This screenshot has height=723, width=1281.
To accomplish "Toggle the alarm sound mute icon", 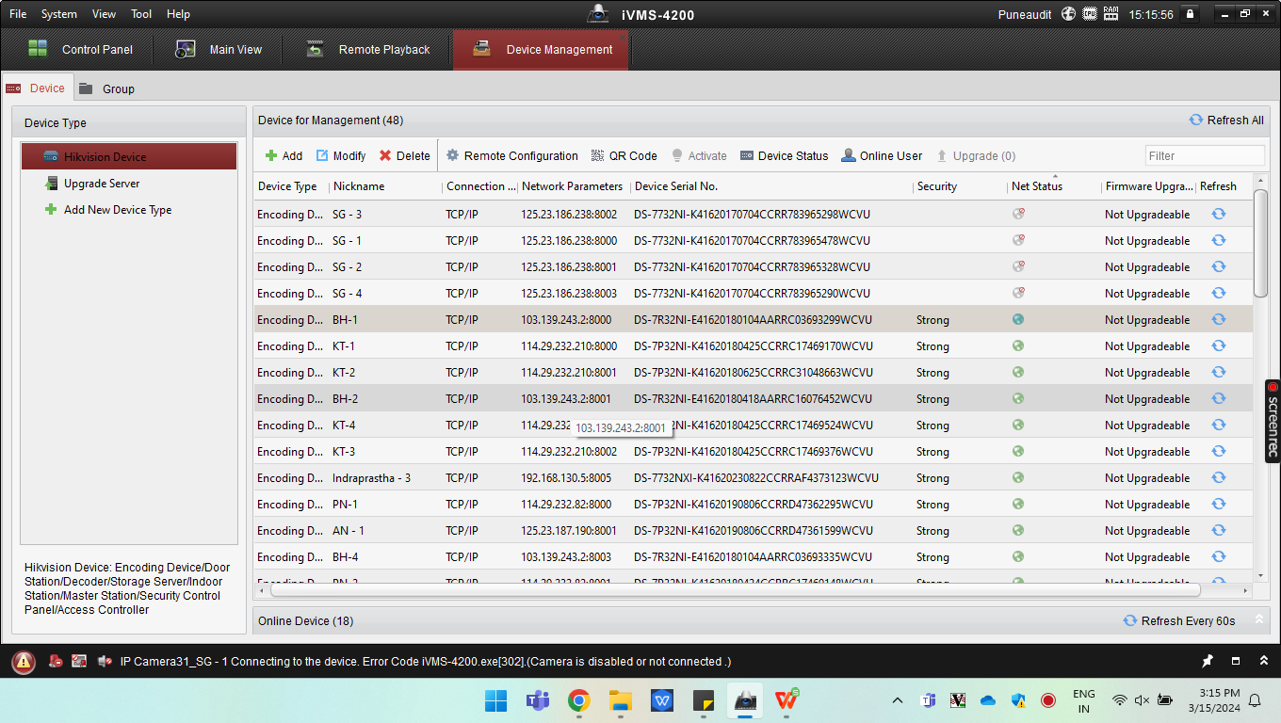I will tap(104, 662).
